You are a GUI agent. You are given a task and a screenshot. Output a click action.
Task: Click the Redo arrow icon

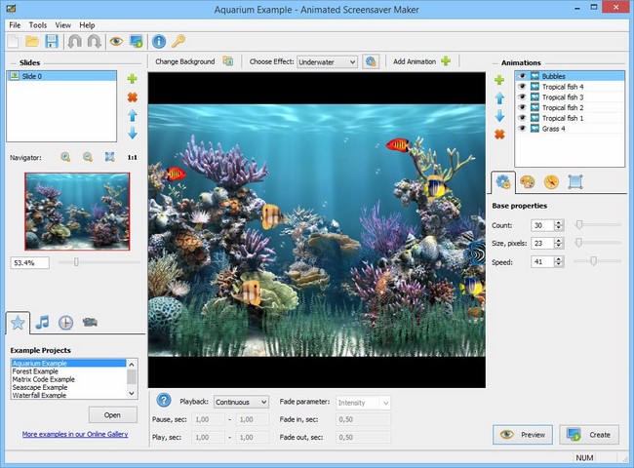pos(95,41)
